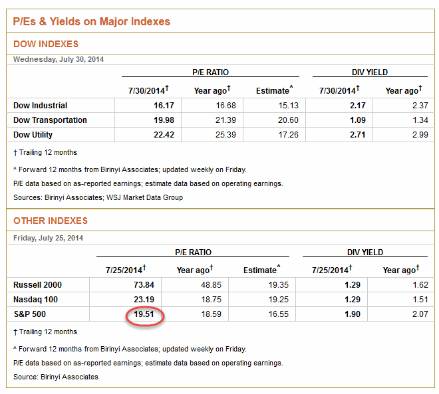The height and width of the screenshot is (394, 439).
Task: Click Russell 2000 estimate value 19.35
Action: tap(278, 284)
